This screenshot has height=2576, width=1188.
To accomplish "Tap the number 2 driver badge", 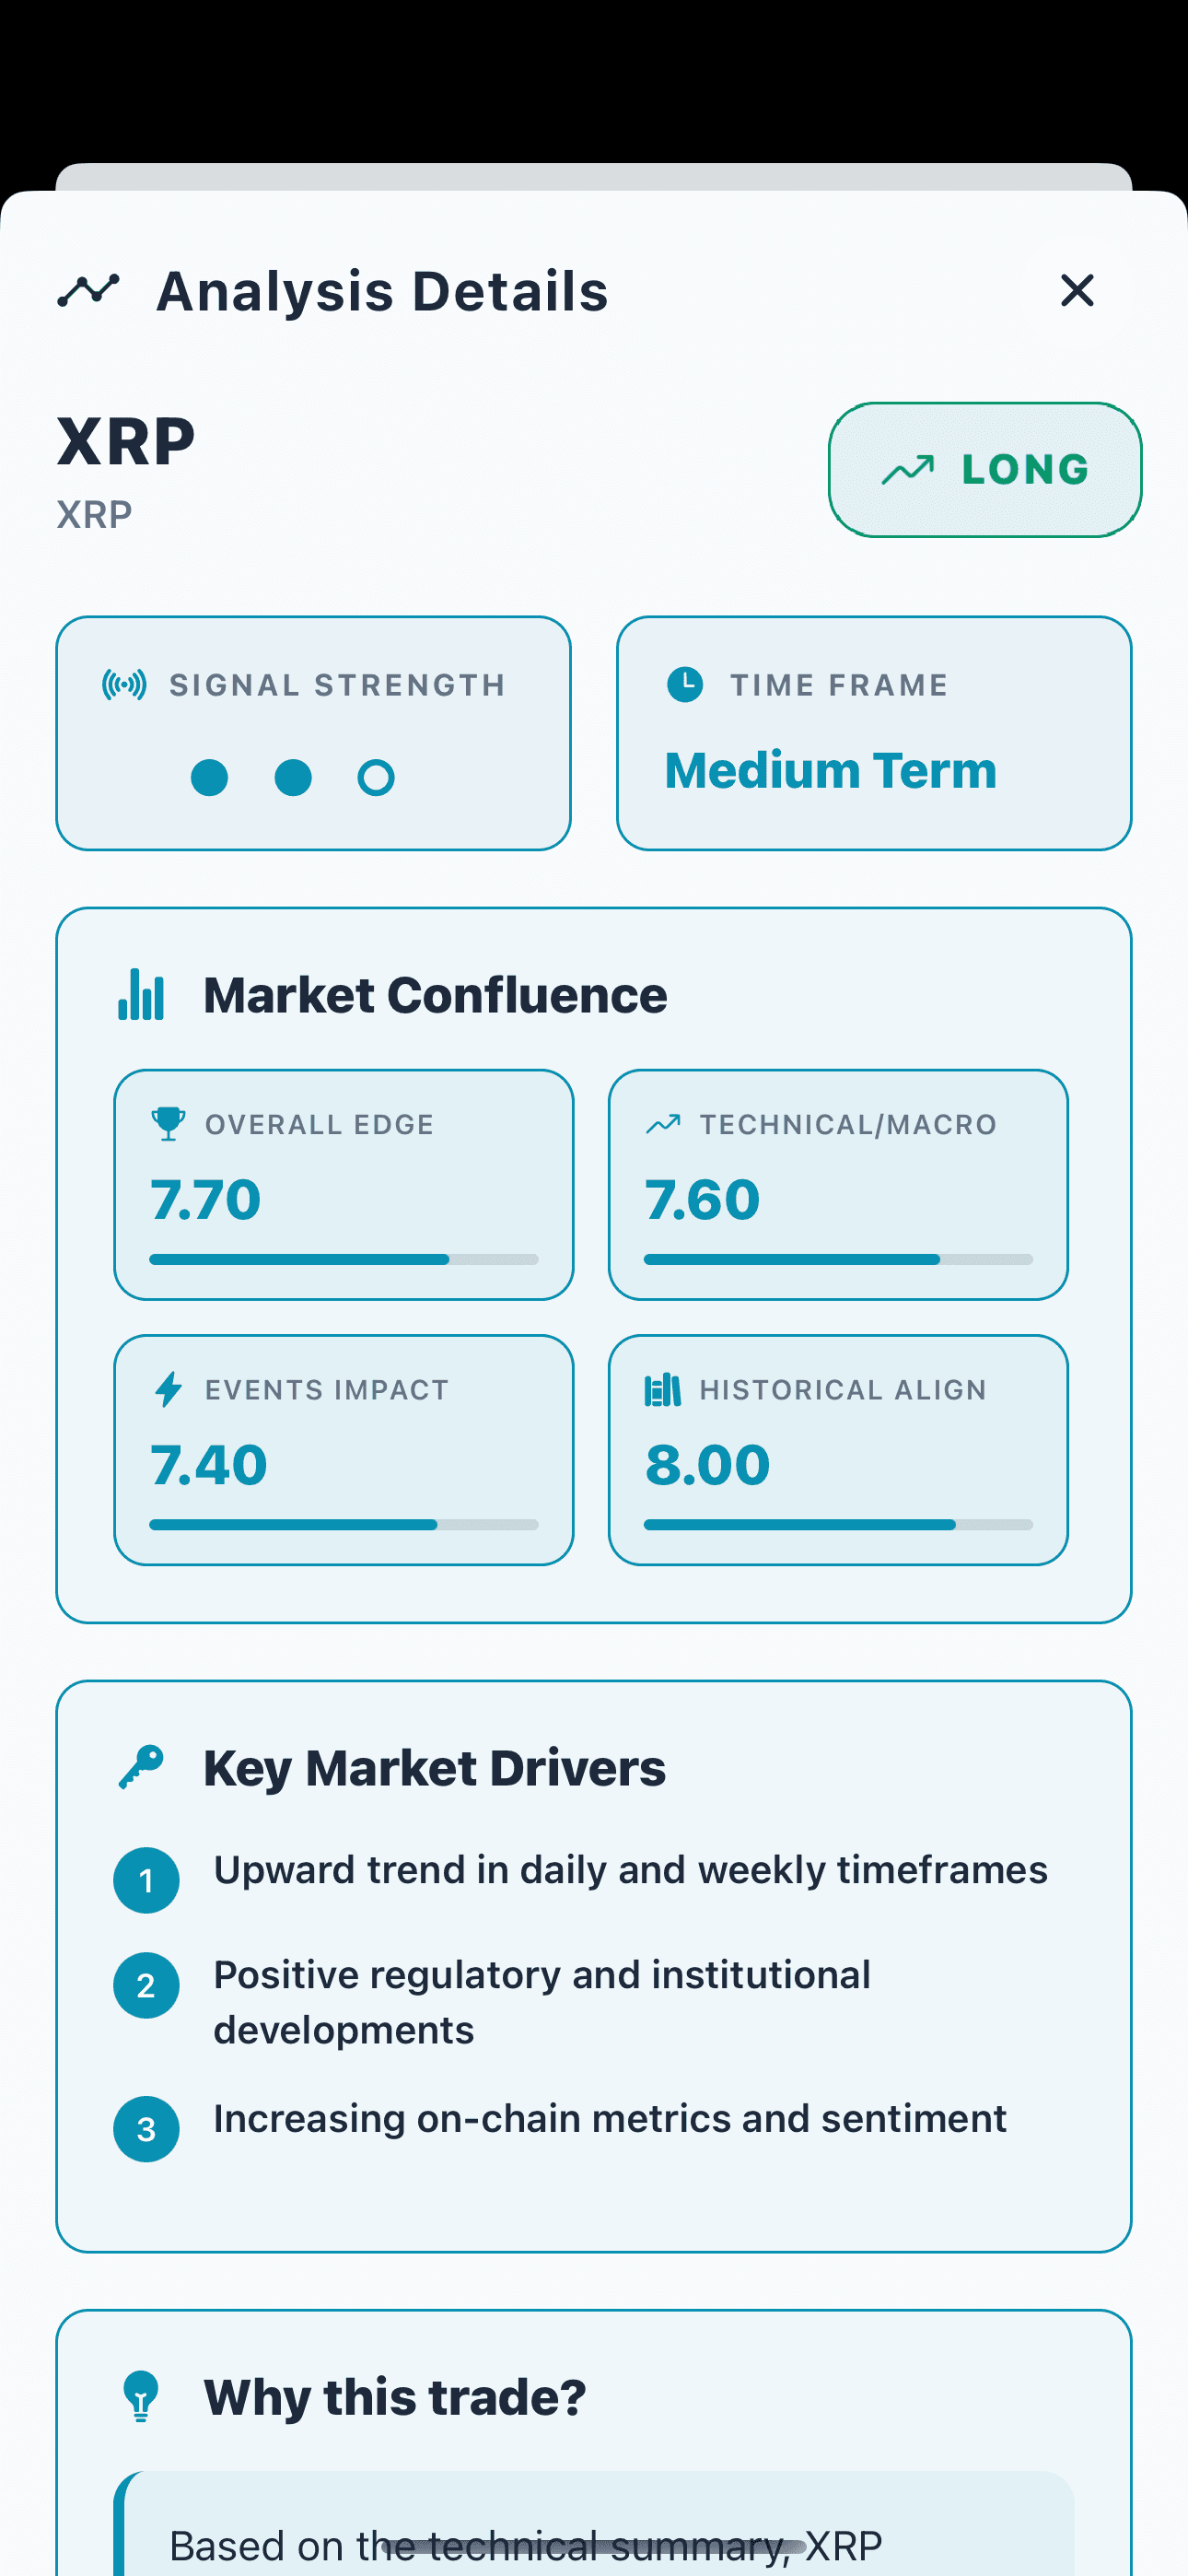I will coord(146,1985).
